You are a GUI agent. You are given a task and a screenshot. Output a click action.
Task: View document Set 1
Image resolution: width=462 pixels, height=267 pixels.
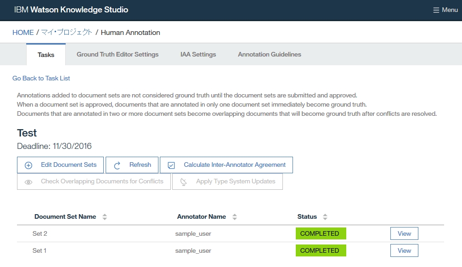pyautogui.click(x=404, y=250)
